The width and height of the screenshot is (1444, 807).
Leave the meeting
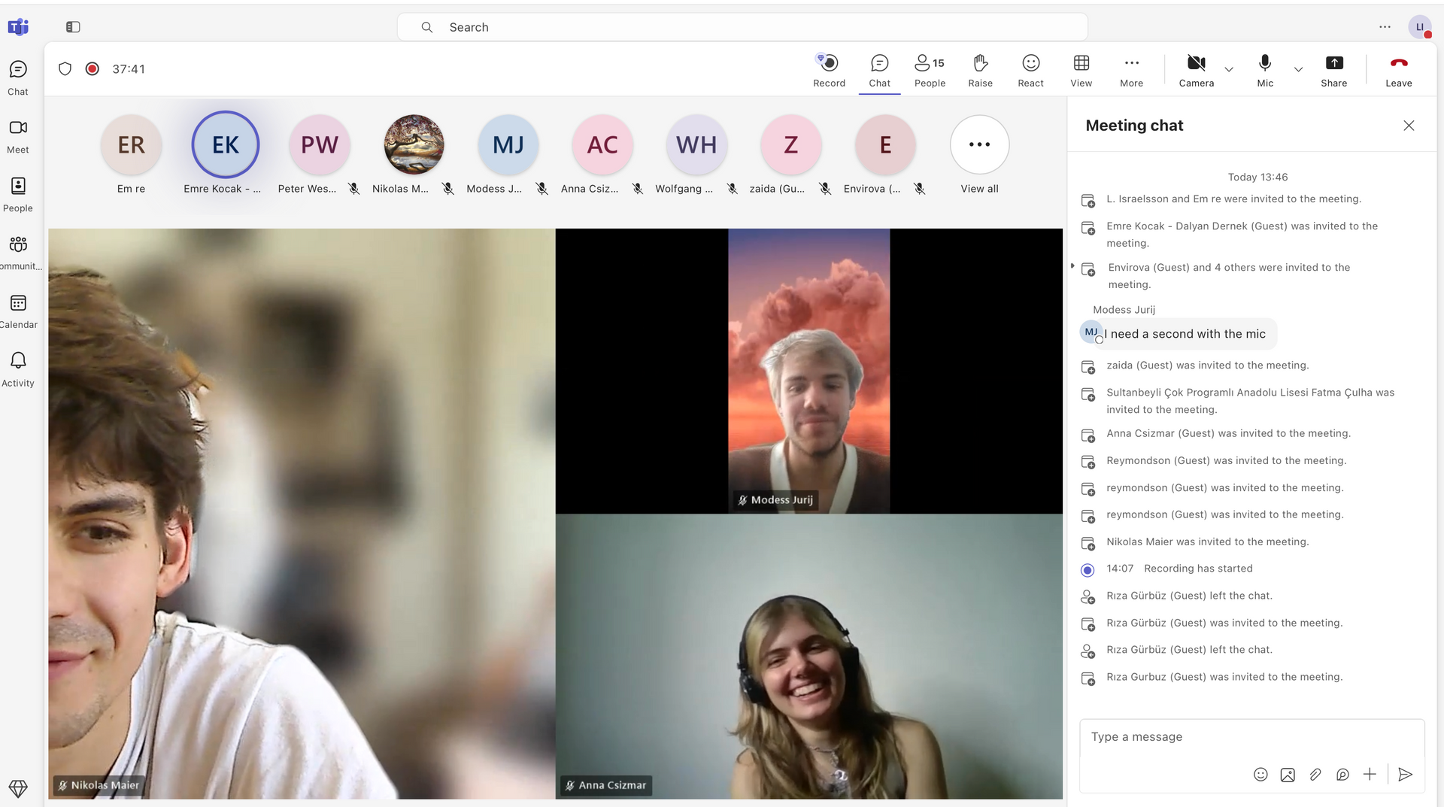[1398, 71]
